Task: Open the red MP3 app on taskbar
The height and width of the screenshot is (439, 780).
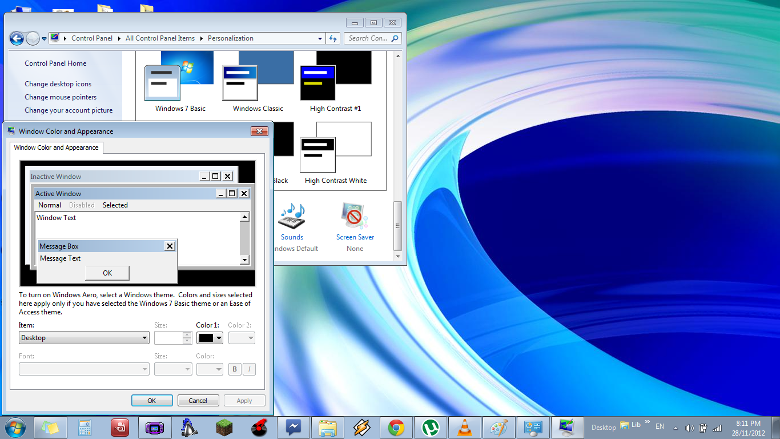Action: tap(120, 427)
